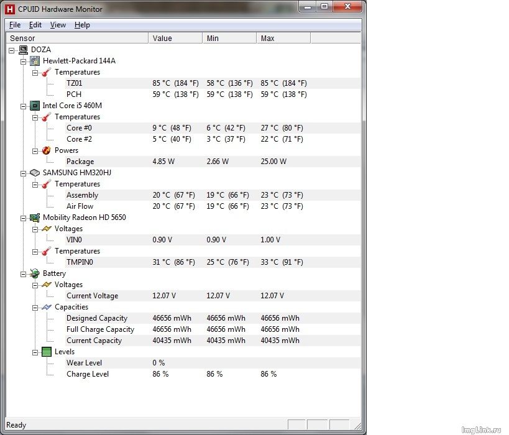
Task: Collapse the SAMSUNG HM320HJ node
Action: pos(24,173)
